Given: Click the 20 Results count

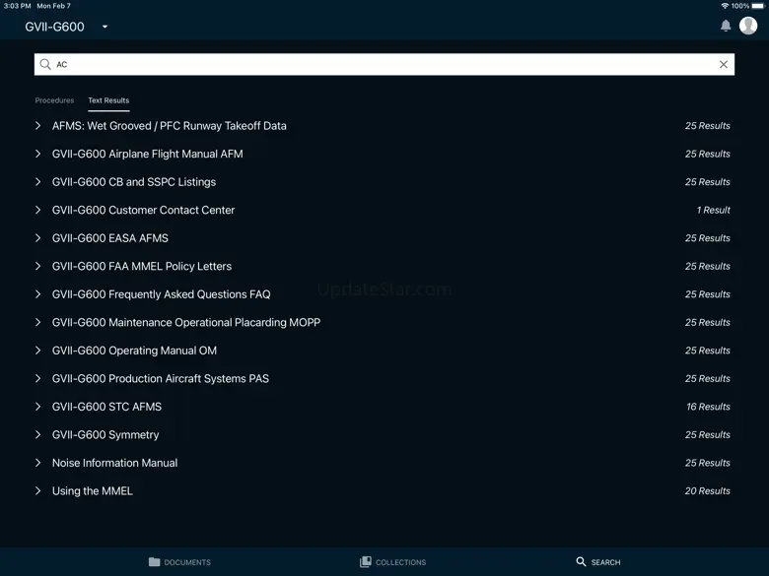Looking at the screenshot, I should 707,490.
